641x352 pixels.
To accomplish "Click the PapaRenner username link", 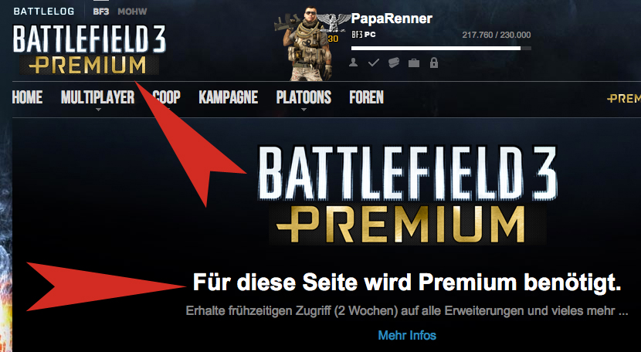I will click(392, 19).
